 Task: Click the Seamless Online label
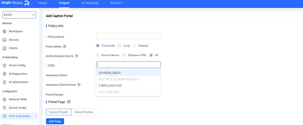click(57, 75)
